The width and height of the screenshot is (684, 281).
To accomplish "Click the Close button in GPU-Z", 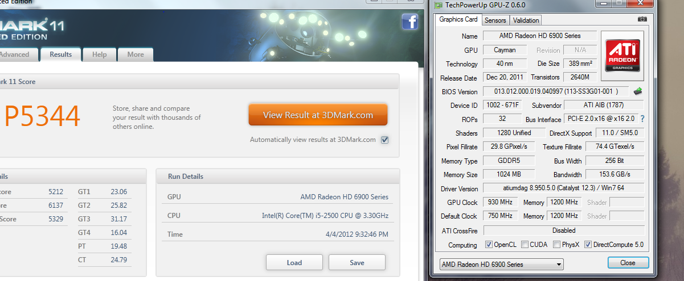I will (x=628, y=263).
